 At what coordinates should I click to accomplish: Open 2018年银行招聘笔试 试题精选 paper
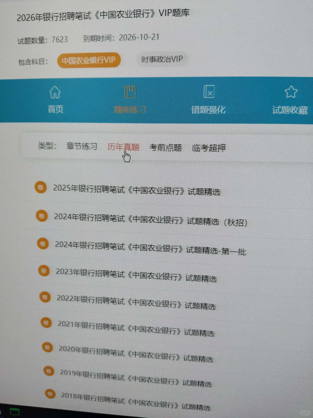click(136, 401)
